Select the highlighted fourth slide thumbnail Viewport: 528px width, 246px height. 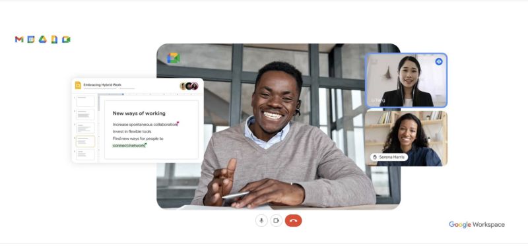click(85, 141)
